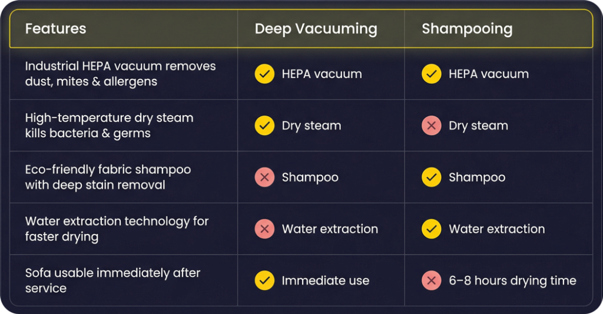
Task: Select the Features column header
Action: point(55,28)
